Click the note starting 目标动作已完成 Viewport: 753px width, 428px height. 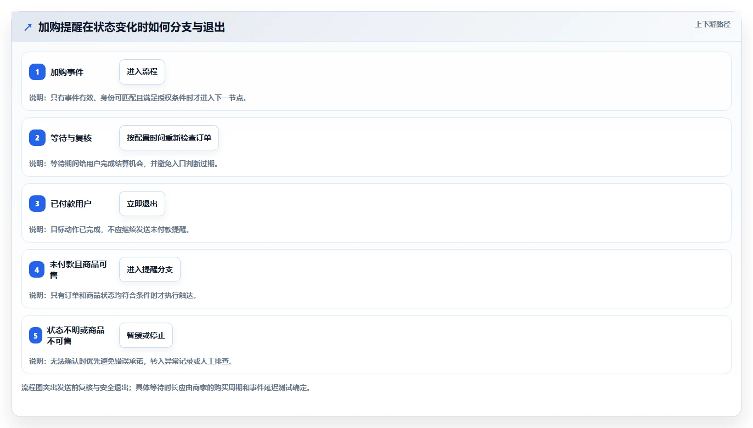click(x=110, y=229)
